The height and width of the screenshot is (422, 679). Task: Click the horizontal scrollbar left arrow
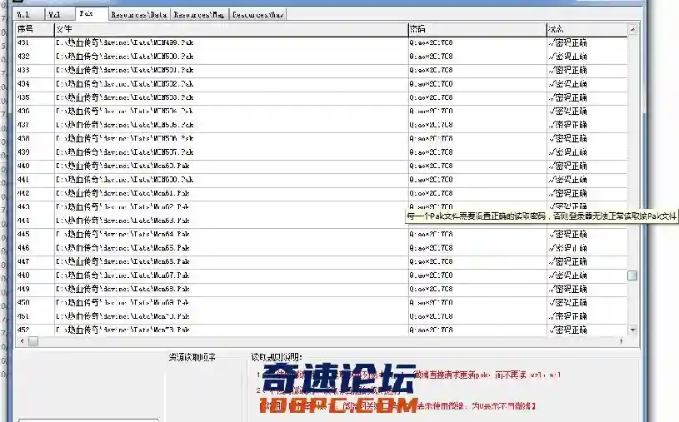(22, 341)
